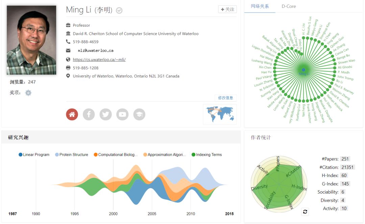Click the refresh icon under the radar chart
Image resolution: width=365 pixels, height=224 pixels.
pos(305,211)
